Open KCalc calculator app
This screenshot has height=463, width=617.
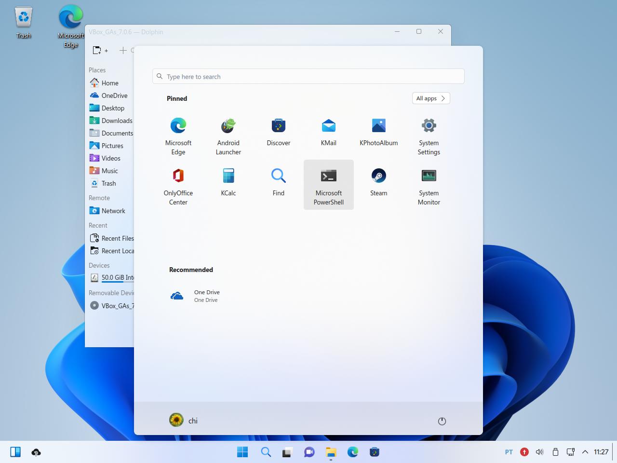(x=228, y=185)
